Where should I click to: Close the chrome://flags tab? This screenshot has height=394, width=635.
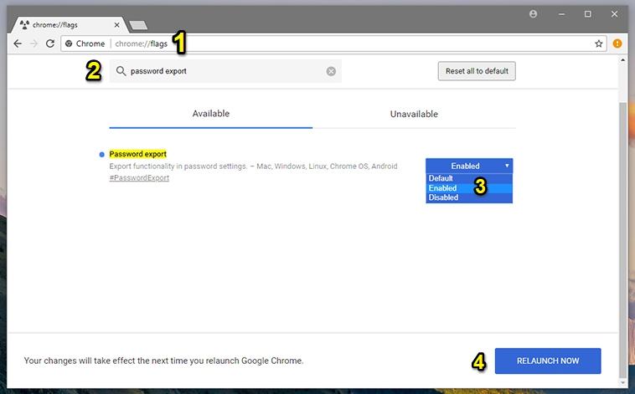116,25
